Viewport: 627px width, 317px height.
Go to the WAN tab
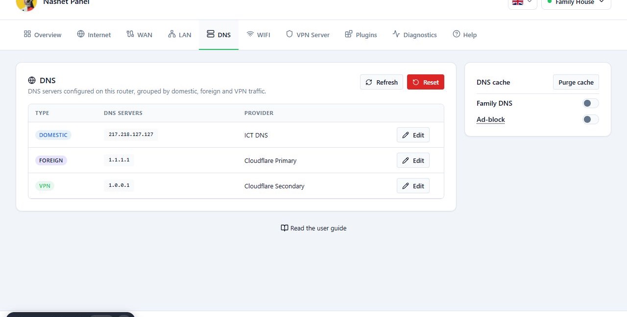coord(139,35)
